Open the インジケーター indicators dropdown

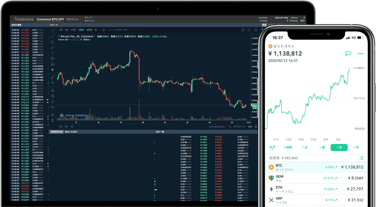tap(120, 30)
